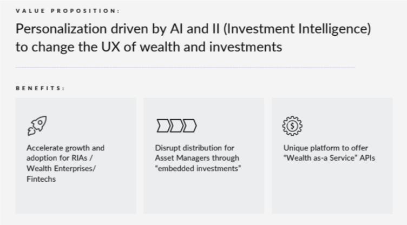Screen dimensions: 407x225
Task: Click the "adoption for RIAs /" text line
Action: click(59, 158)
